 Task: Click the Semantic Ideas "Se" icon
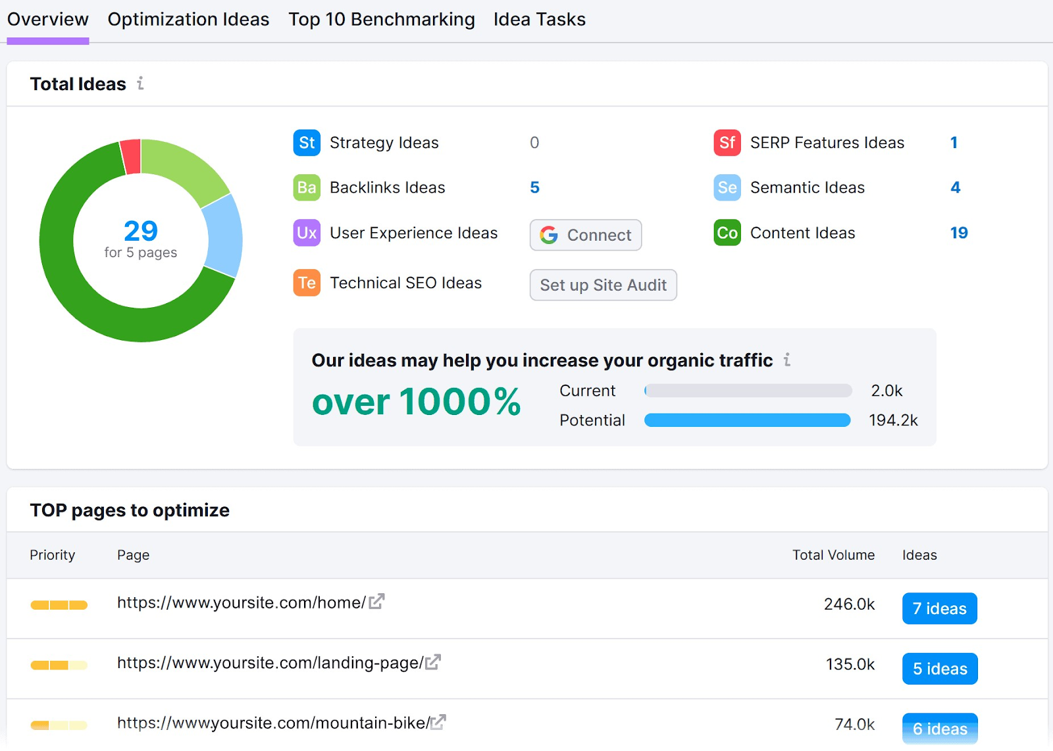point(727,187)
